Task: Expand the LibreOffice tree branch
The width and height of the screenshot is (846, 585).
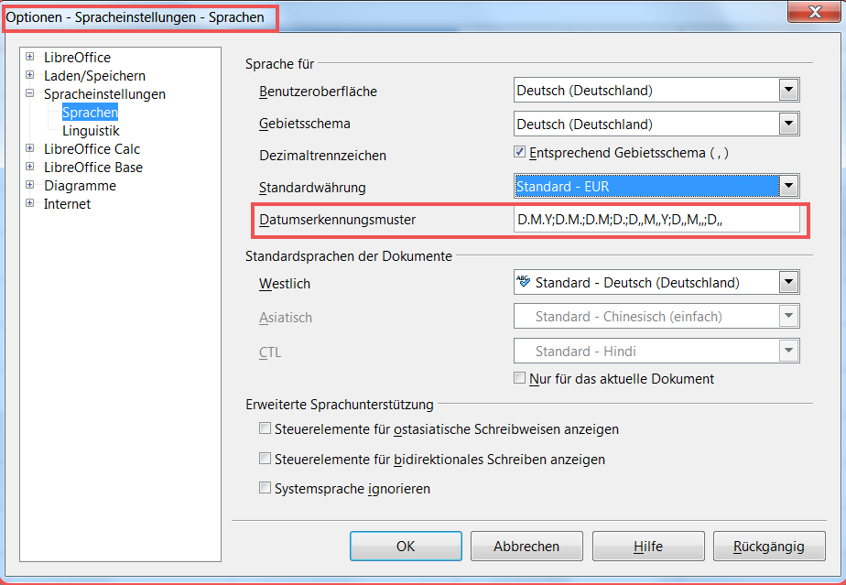Action: pyautogui.click(x=29, y=57)
